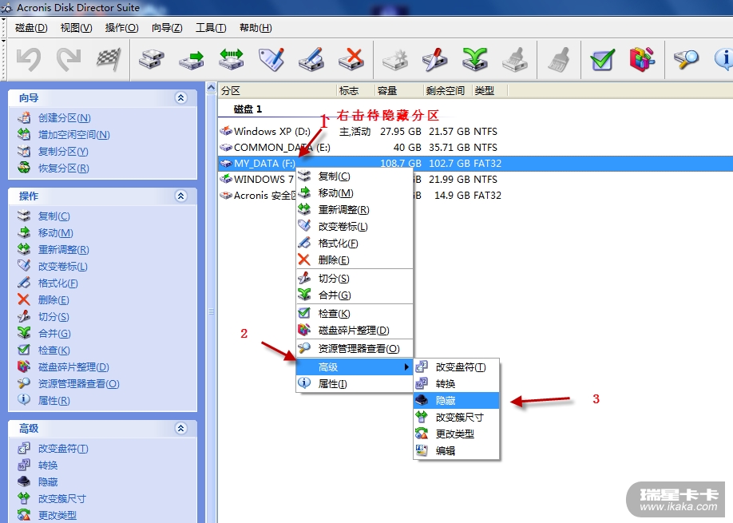This screenshot has height=523, width=733.
Task: Click the Move partition toolbar icon
Action: pos(192,60)
